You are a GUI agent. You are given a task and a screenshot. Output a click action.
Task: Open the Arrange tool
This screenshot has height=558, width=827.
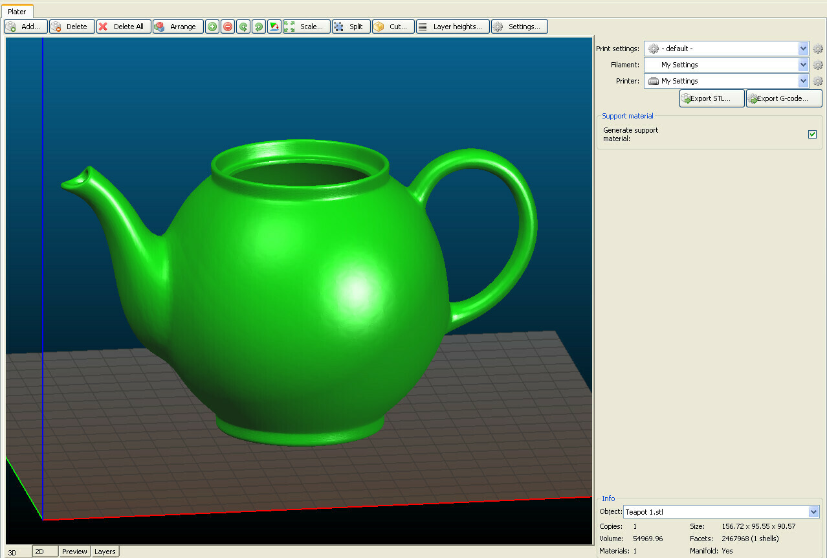[178, 27]
